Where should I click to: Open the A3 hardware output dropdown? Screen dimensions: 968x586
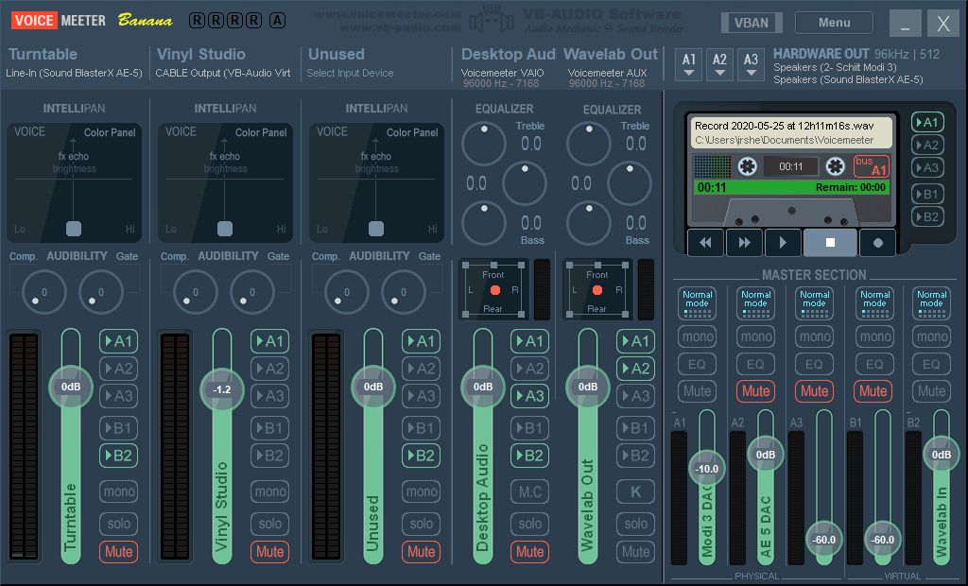pyautogui.click(x=751, y=64)
